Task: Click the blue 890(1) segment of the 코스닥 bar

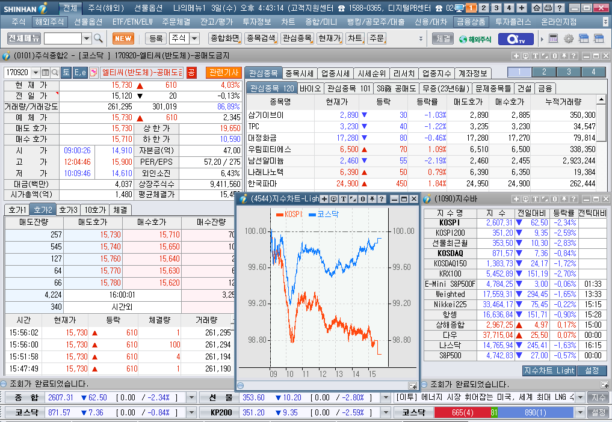Action: (536, 412)
